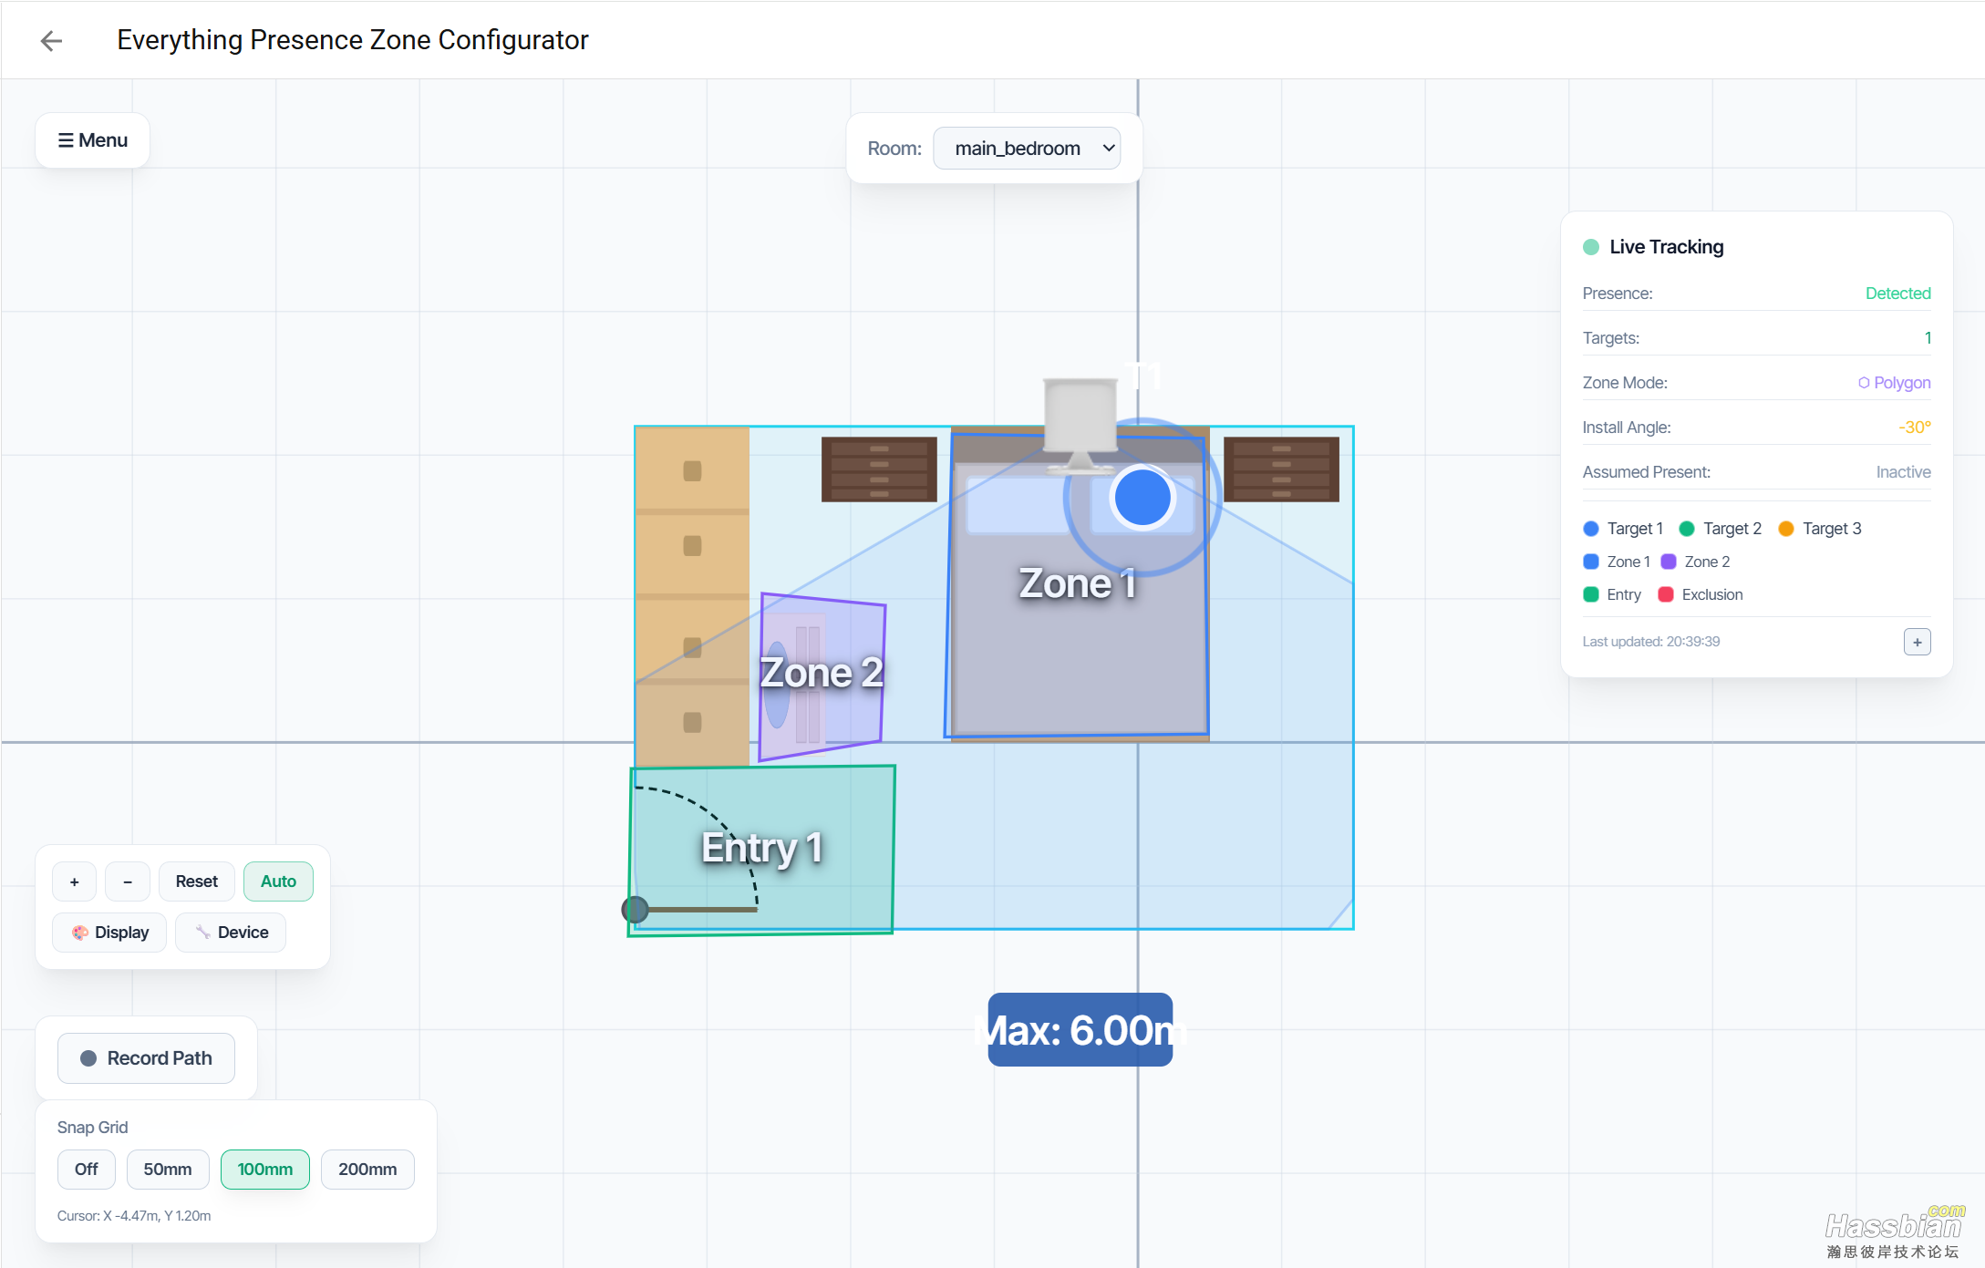Click the Reset view button

click(x=196, y=881)
